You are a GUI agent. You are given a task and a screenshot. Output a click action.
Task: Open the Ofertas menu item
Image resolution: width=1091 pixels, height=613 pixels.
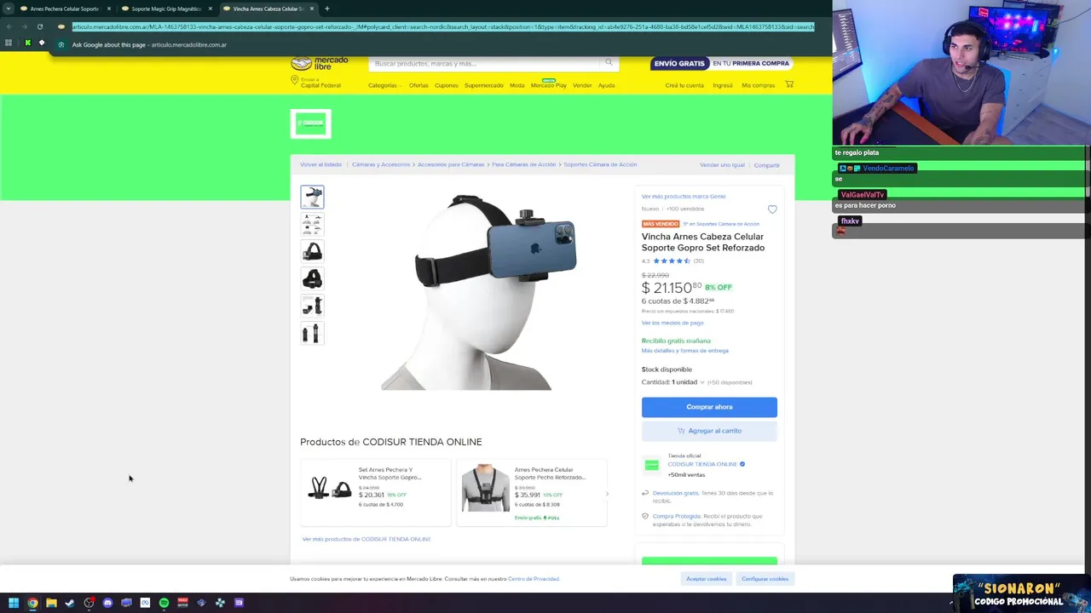pyautogui.click(x=419, y=85)
